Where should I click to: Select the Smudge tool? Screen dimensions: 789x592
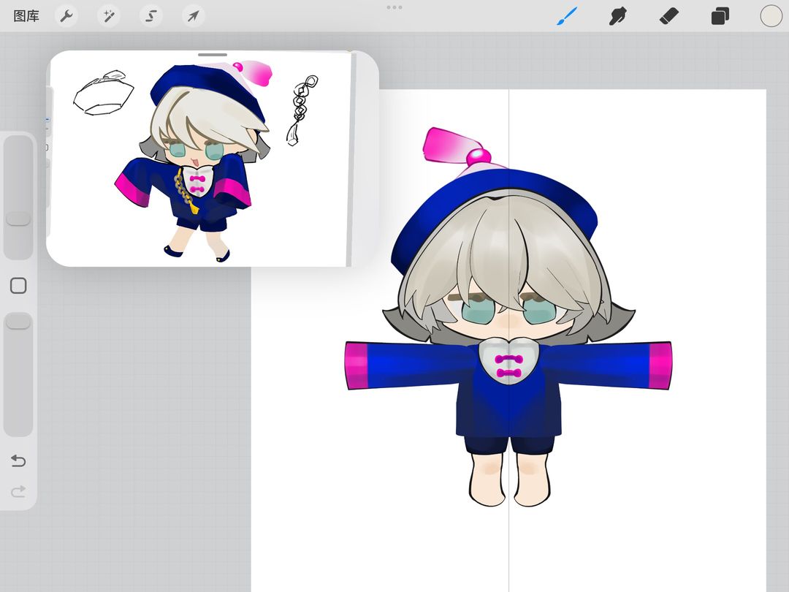click(x=618, y=16)
